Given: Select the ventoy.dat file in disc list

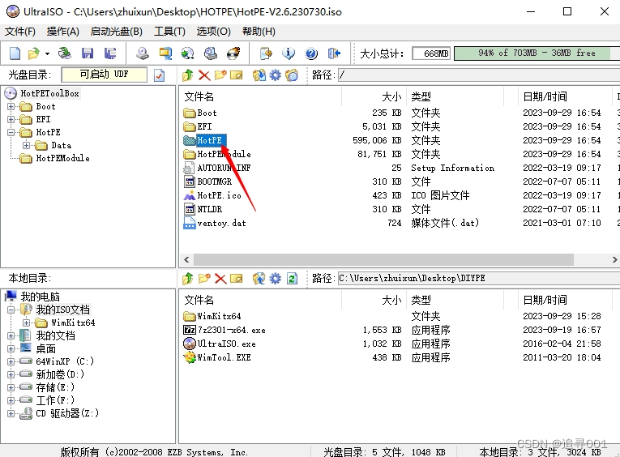Looking at the screenshot, I should pyautogui.click(x=221, y=224).
